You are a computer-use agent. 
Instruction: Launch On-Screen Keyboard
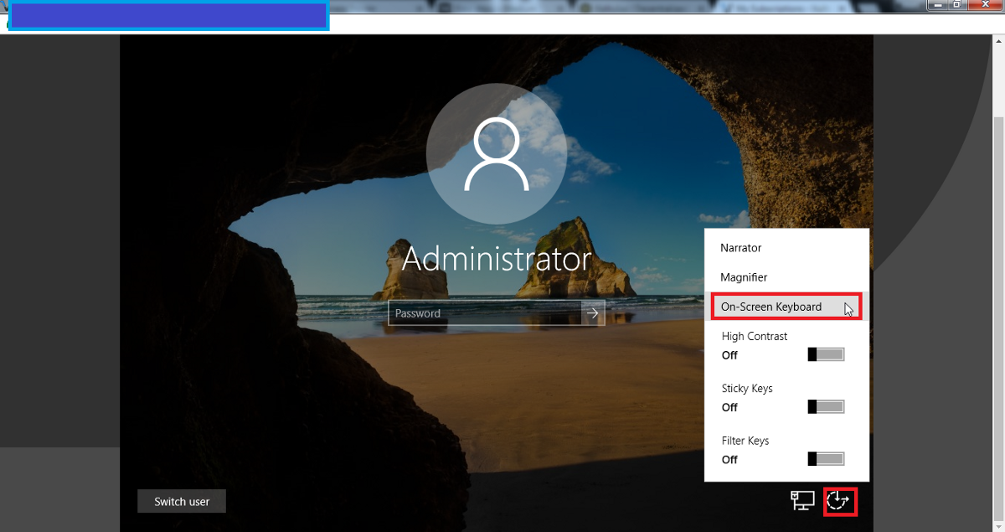click(x=786, y=307)
